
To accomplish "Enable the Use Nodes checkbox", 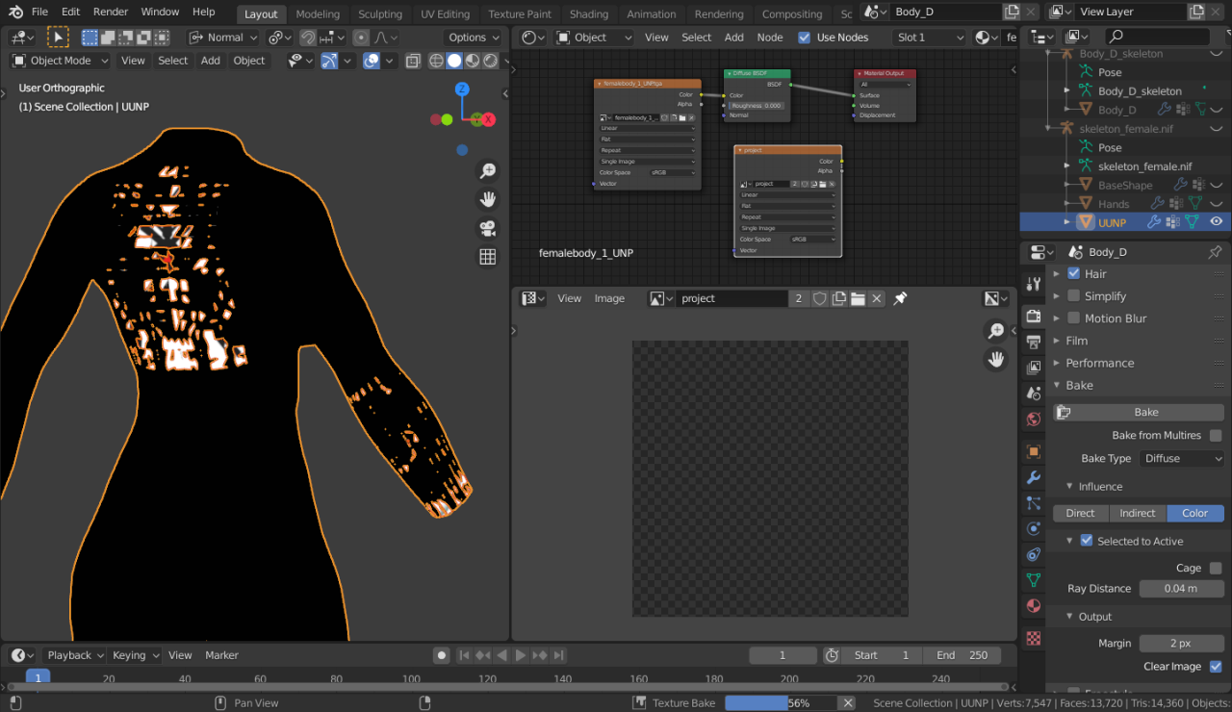I will (x=805, y=38).
